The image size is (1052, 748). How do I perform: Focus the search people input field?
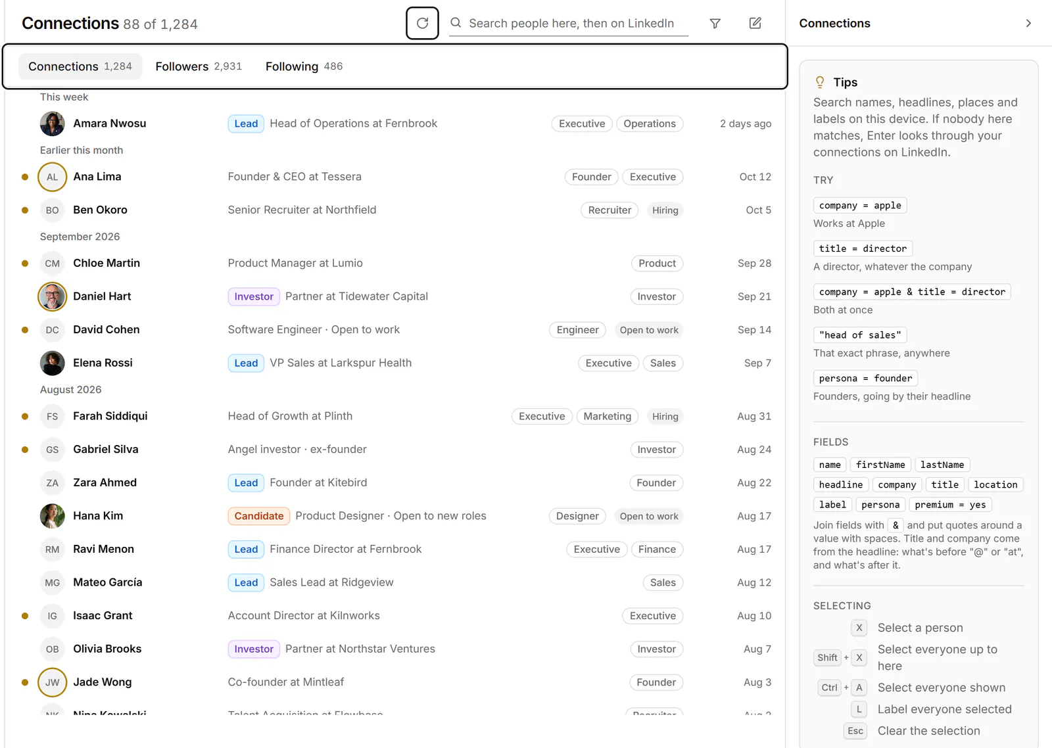[569, 24]
